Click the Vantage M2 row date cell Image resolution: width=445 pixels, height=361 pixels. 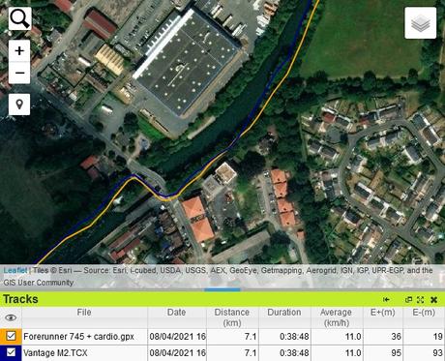(177, 353)
